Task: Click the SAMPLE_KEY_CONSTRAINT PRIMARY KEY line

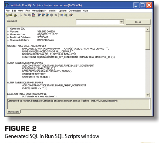Action: tap(69, 57)
